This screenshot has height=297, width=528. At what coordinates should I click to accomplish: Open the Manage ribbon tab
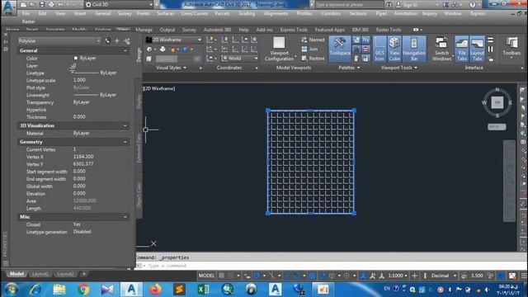click(144, 30)
